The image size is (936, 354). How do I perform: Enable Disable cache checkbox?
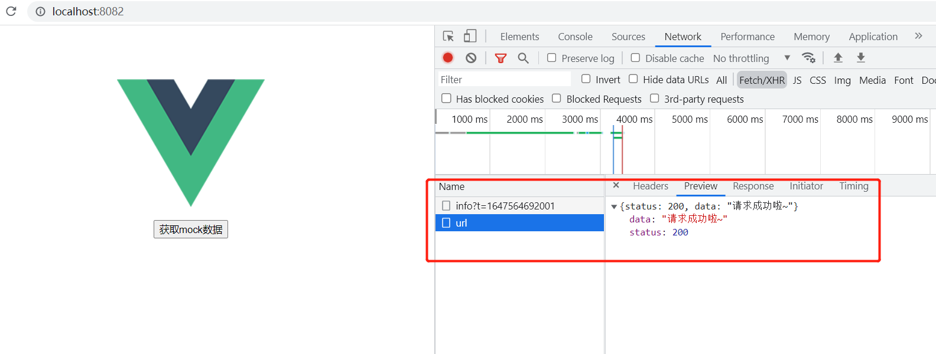pos(635,58)
